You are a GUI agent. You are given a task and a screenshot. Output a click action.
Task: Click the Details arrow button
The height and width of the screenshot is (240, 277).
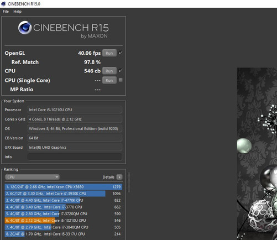pyautogui.click(x=119, y=177)
